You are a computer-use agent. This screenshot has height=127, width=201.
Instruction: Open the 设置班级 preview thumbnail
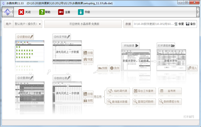30,51
